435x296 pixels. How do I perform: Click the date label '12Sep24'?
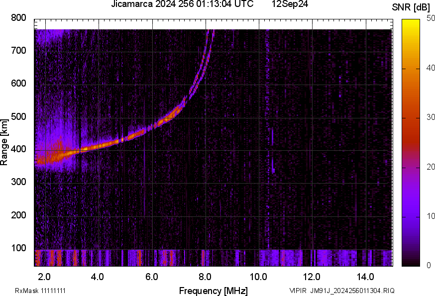point(290,4)
